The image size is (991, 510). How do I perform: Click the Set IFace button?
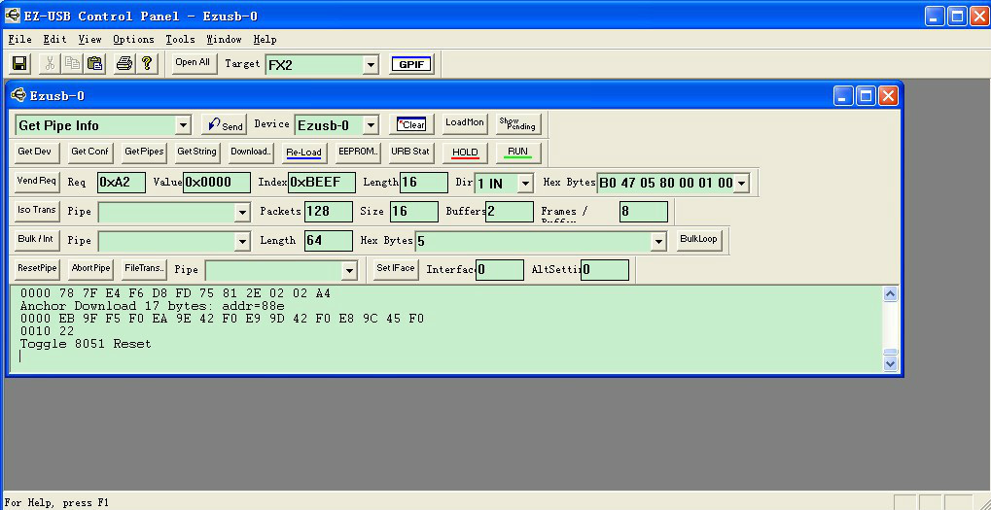[x=396, y=268]
